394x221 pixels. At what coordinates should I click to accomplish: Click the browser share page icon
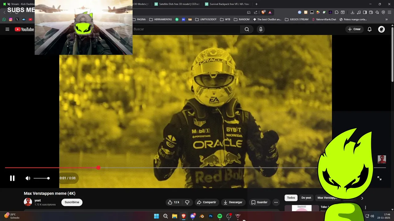pos(255,12)
